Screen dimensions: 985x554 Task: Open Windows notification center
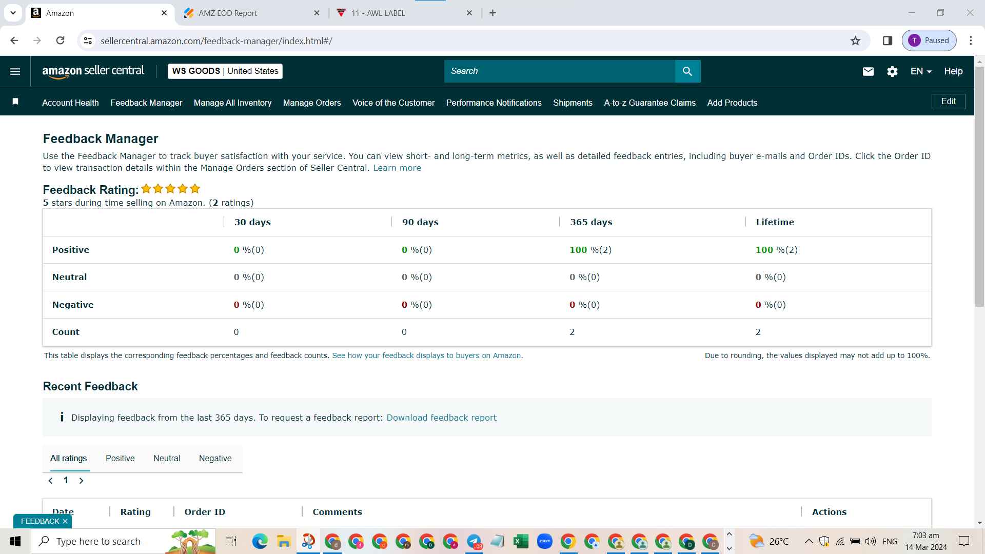[x=964, y=541]
